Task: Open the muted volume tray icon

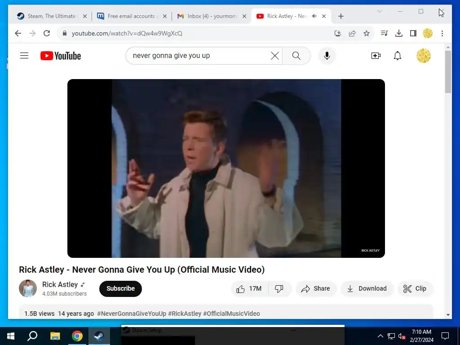Action: pyautogui.click(x=402, y=336)
